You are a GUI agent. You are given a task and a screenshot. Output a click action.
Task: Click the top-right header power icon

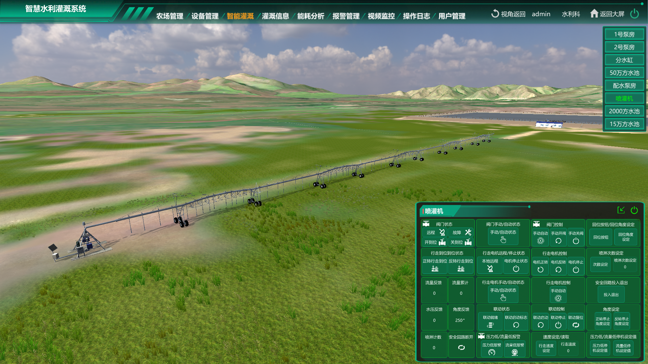(634, 14)
